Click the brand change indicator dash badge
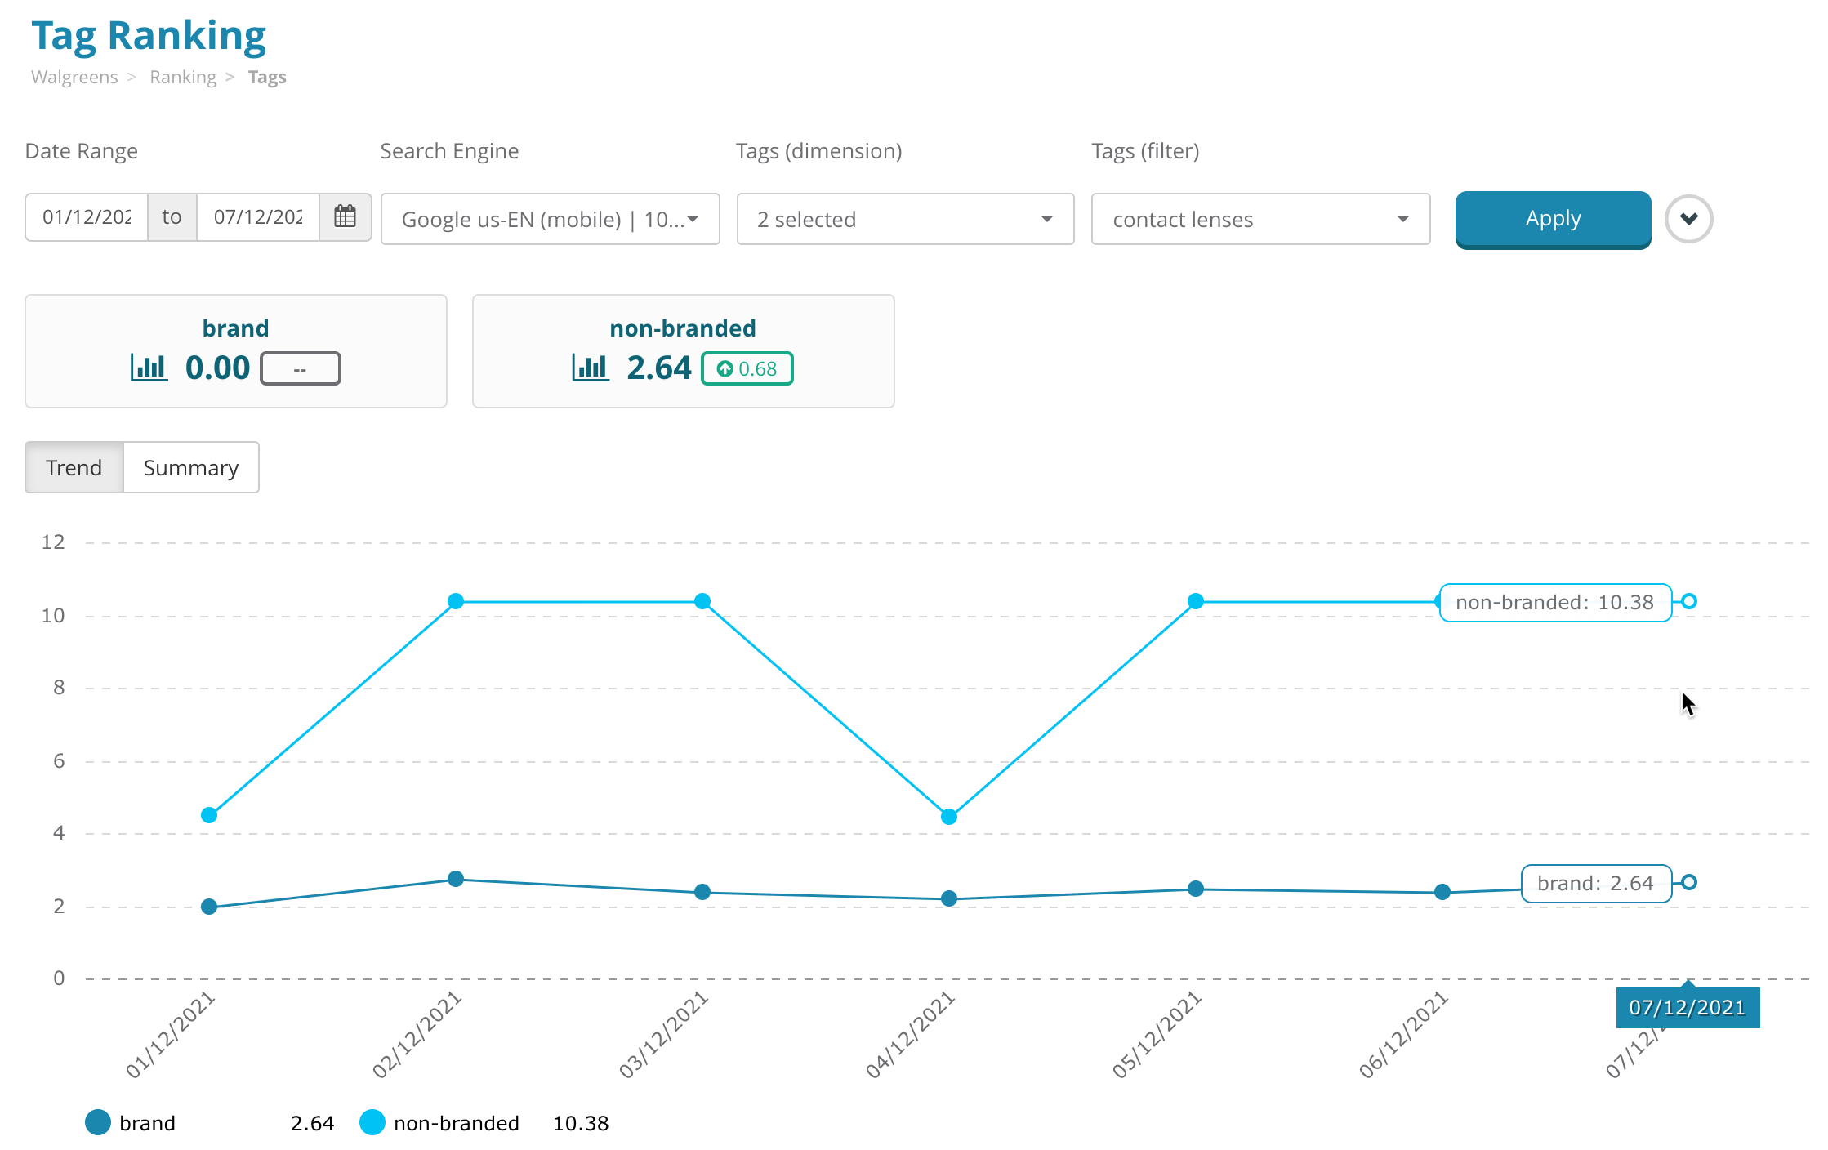The width and height of the screenshot is (1828, 1150). 300,368
